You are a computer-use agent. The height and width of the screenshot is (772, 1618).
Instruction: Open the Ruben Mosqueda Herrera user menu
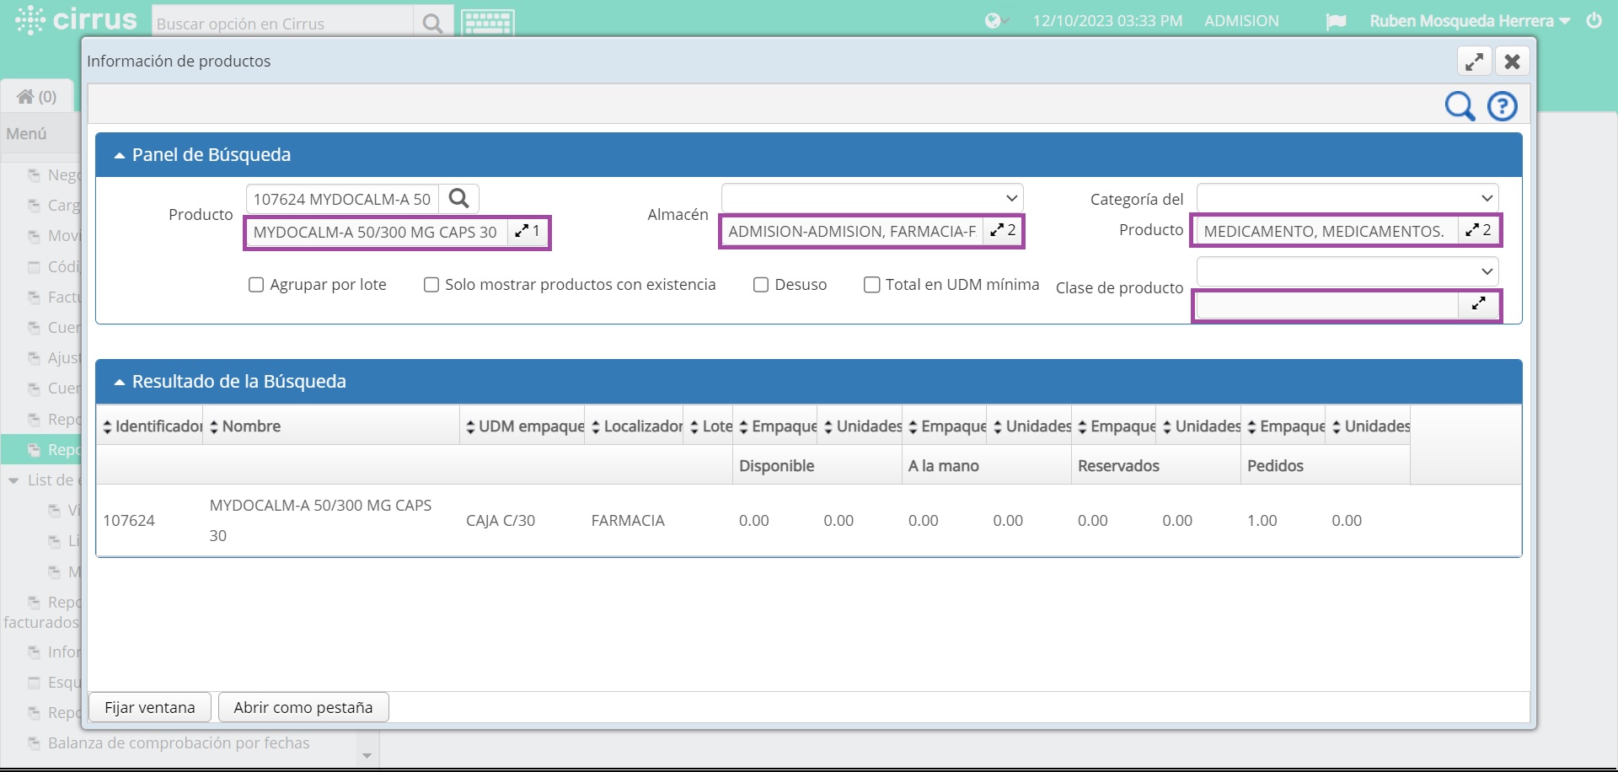tap(1469, 21)
